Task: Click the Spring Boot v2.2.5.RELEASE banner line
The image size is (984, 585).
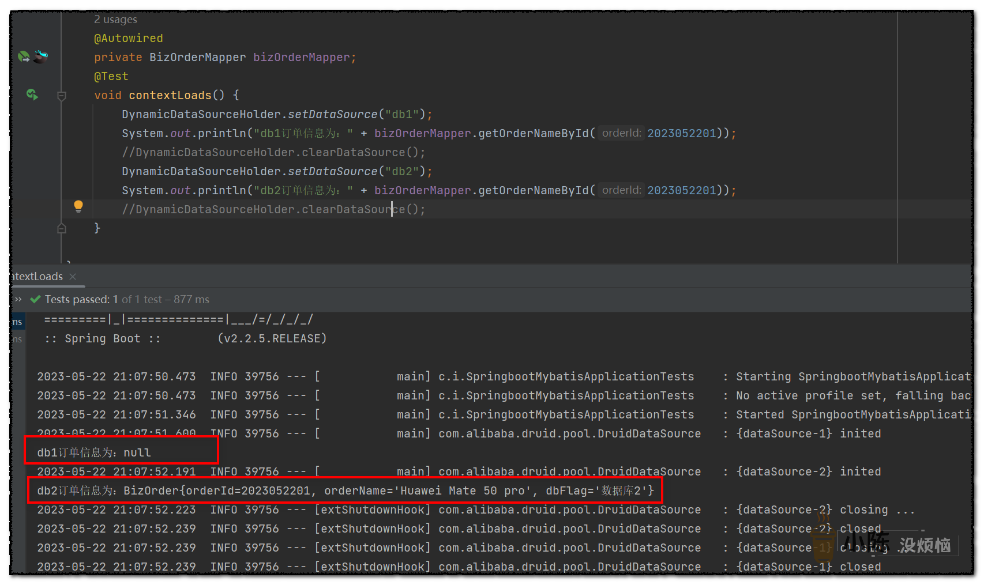Action: [185, 338]
